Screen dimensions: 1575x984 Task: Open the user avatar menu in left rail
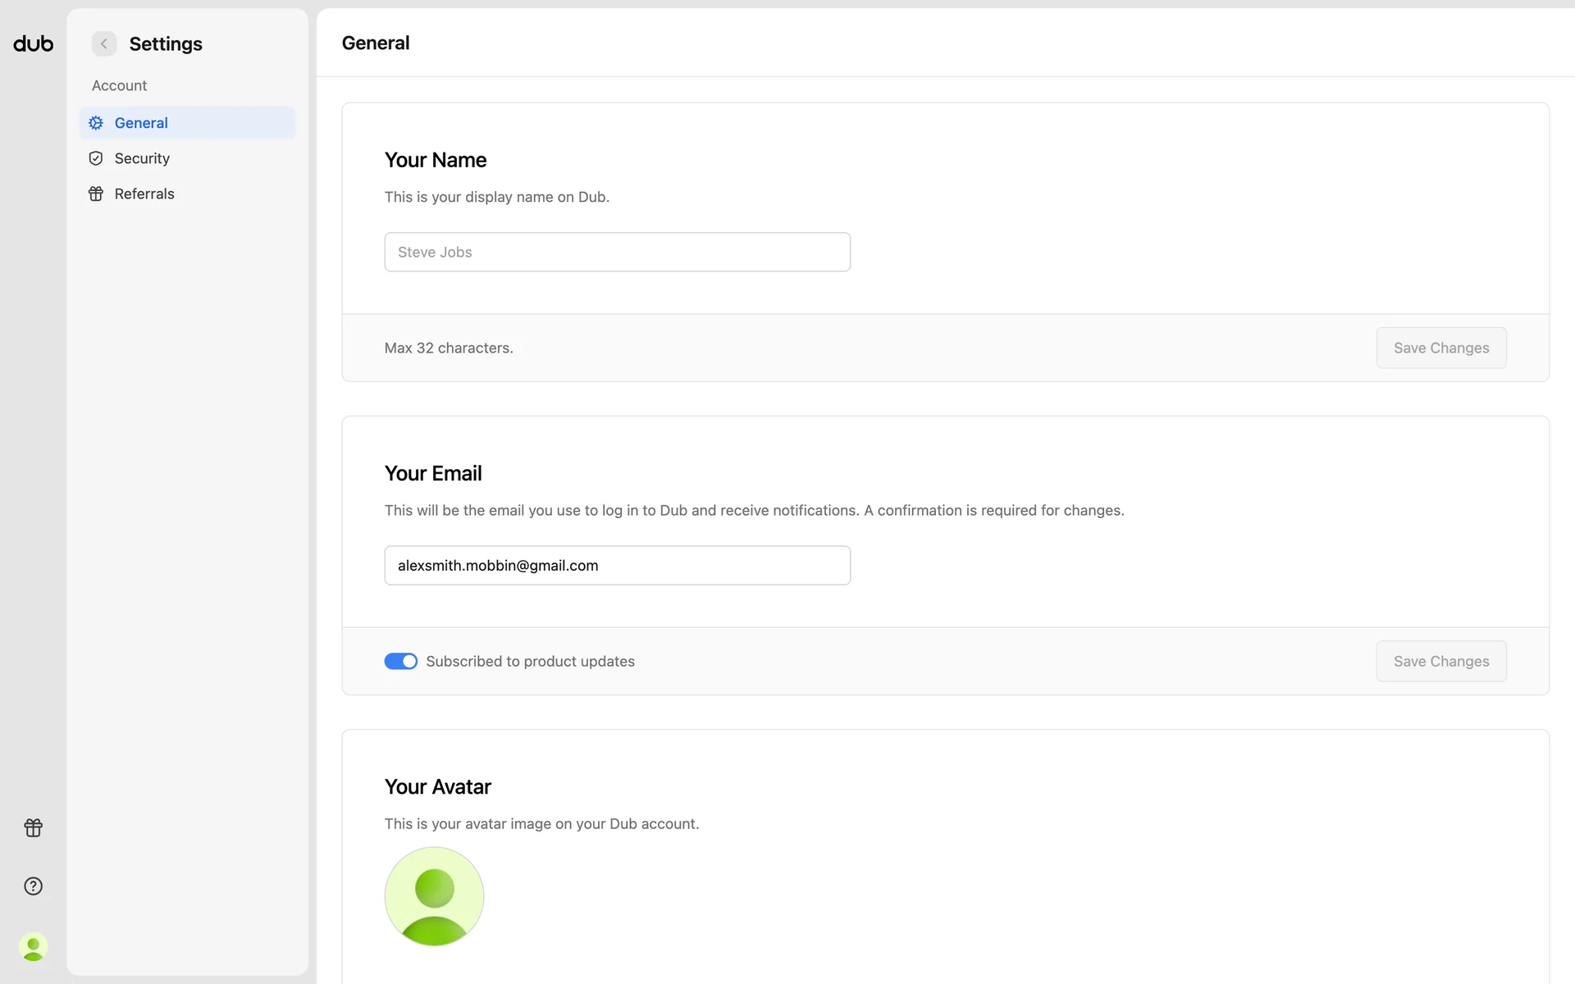click(33, 946)
